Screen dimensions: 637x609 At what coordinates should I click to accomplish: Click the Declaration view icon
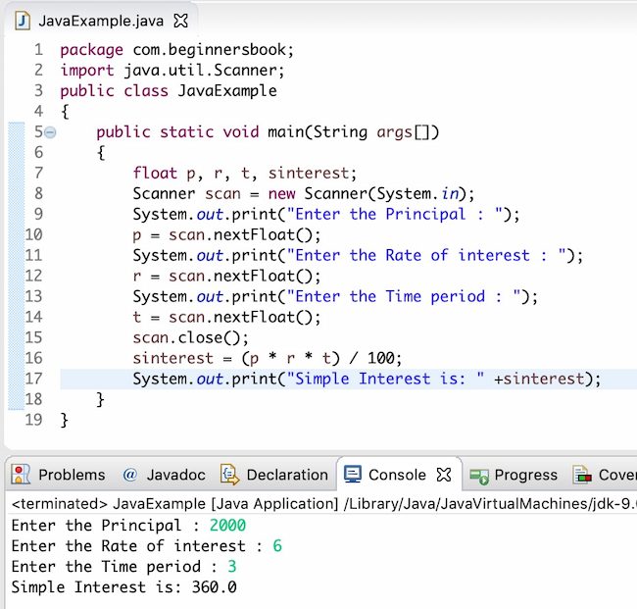(229, 475)
